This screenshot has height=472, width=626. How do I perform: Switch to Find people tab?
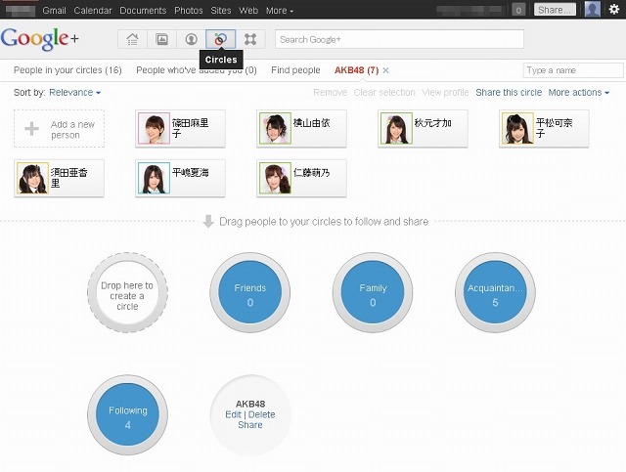(x=295, y=70)
